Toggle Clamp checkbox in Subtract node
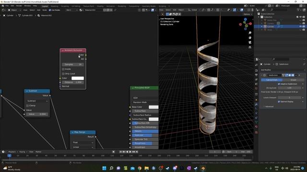The width and height of the screenshot is (307, 172). (x=27, y=106)
